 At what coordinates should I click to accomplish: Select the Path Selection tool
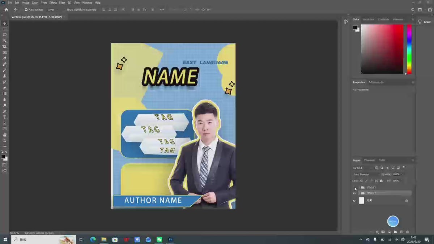pos(4,123)
